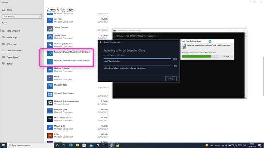Click the Get Help app icon
This screenshot has width=264, height=148.
pos(50,20)
